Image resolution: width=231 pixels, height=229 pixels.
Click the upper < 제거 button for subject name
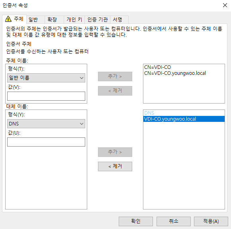coord(115,91)
